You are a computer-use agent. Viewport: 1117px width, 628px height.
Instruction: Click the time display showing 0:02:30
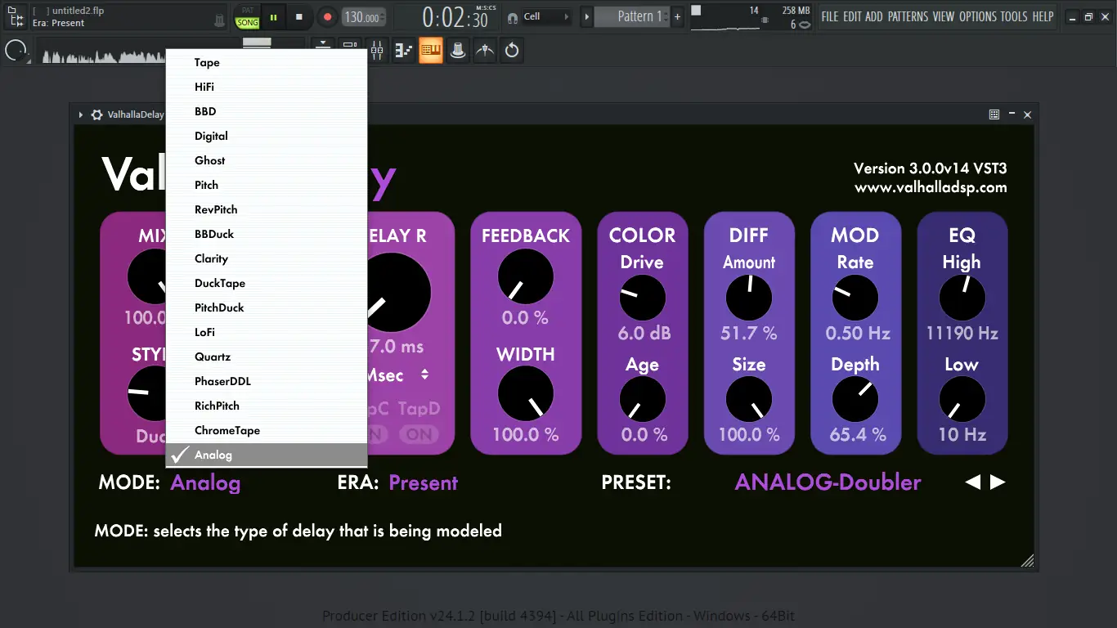[455, 16]
